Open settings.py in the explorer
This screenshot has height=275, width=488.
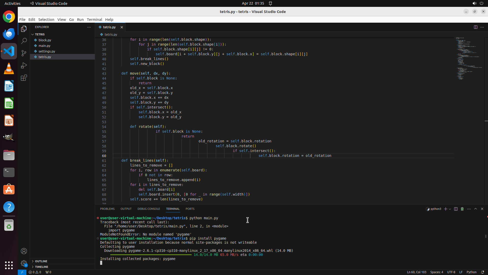coord(47,51)
